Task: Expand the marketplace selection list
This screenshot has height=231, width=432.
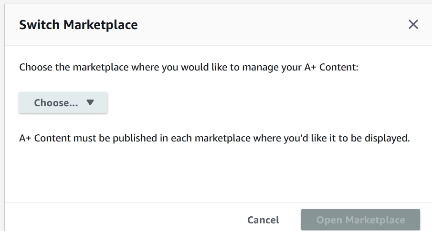Action: tap(63, 103)
